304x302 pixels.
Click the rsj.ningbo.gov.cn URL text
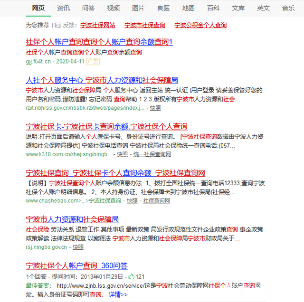tap(47, 247)
